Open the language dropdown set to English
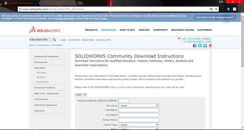244x130 pixels. (81, 95)
